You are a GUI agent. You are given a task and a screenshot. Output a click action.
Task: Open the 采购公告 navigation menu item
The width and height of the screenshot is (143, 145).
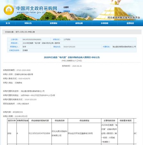point(28,23)
